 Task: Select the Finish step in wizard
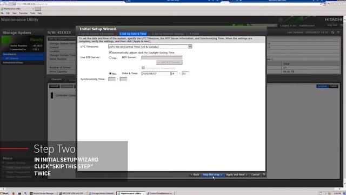pos(195,34)
